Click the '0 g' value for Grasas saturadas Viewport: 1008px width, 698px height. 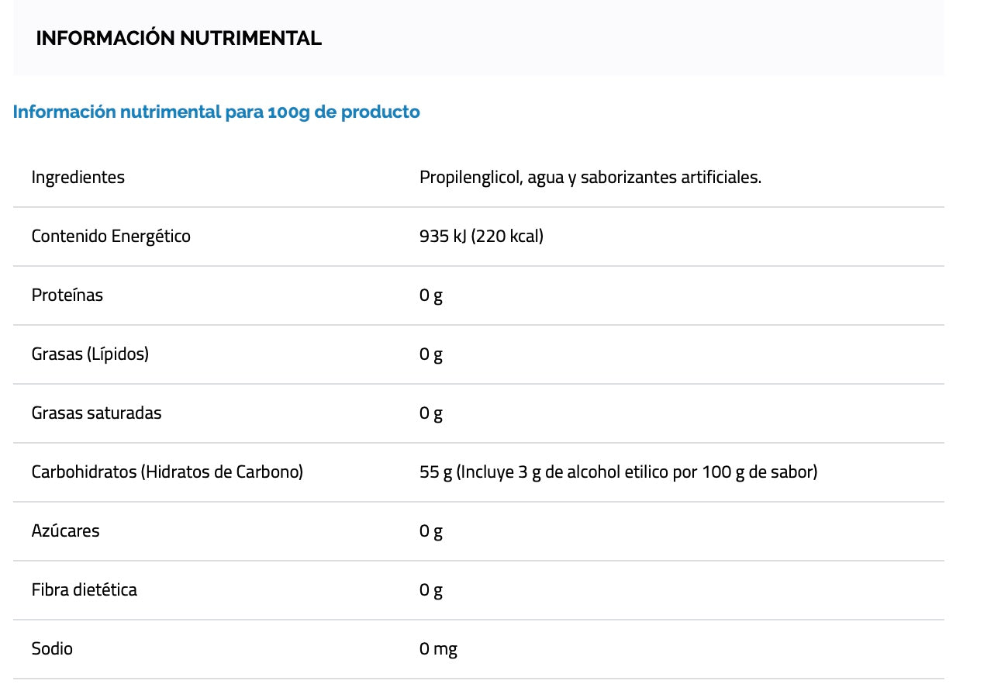(x=430, y=413)
